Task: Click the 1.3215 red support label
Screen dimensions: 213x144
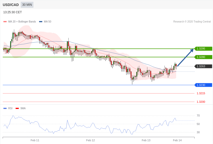Action: [x=201, y=93]
